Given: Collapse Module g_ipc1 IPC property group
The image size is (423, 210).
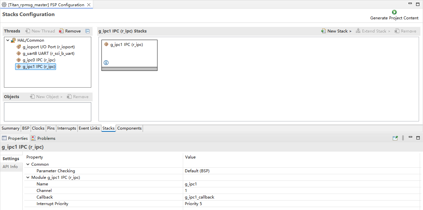Looking at the screenshot, I should pos(28,178).
